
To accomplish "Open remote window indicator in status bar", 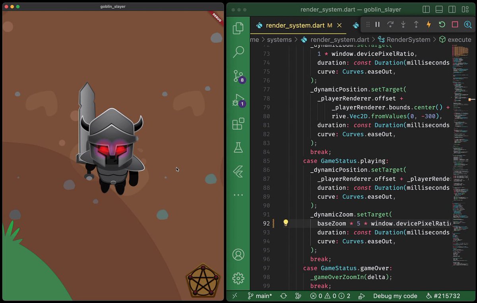I will tap(235, 296).
